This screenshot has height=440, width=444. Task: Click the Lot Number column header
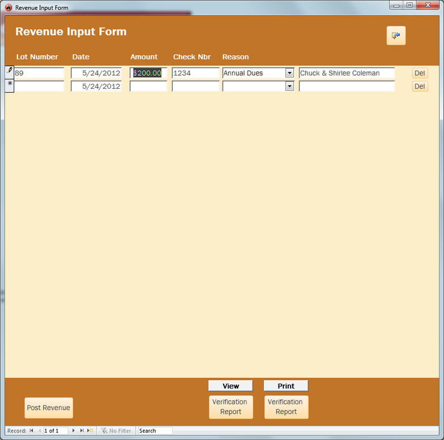[x=37, y=57]
